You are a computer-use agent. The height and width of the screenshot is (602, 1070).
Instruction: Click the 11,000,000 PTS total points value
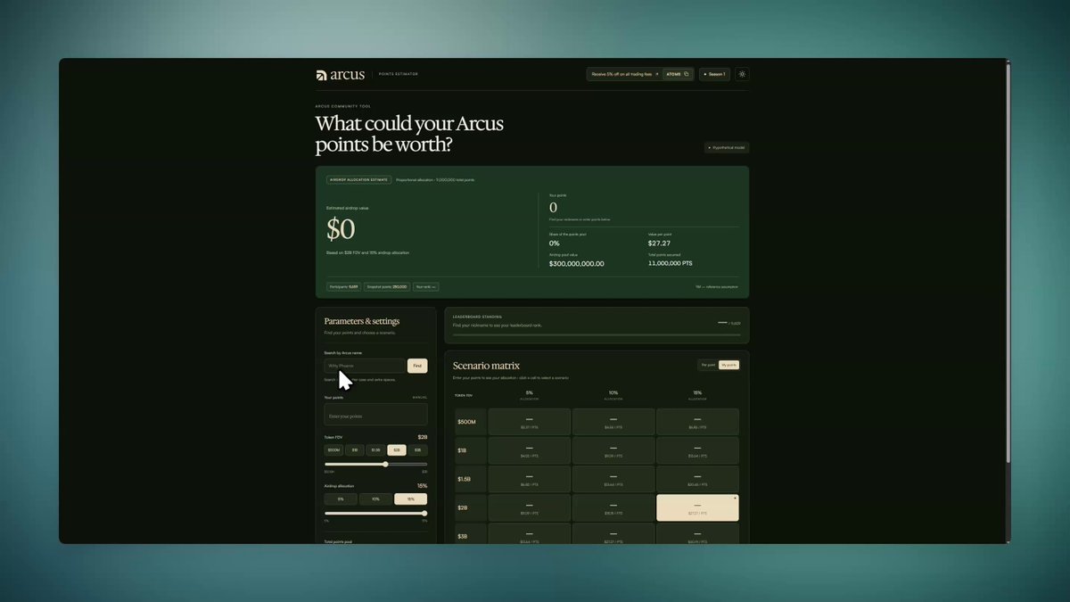pos(671,263)
